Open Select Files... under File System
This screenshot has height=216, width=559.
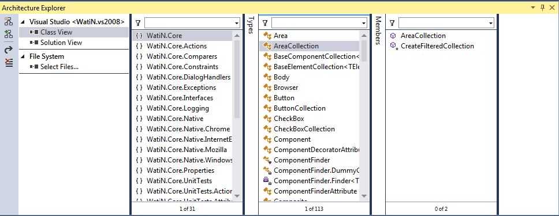pyautogui.click(x=59, y=67)
